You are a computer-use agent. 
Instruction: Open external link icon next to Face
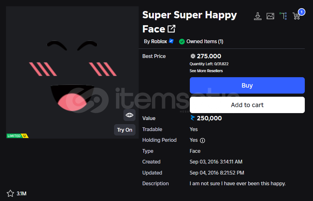tap(171, 29)
